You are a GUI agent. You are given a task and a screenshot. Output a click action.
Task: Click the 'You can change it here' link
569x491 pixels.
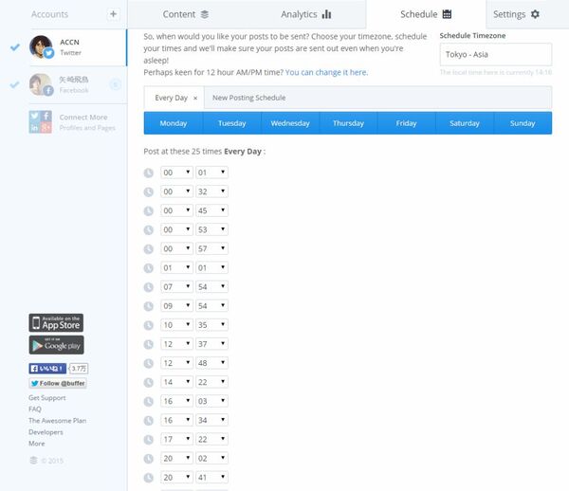coord(326,72)
